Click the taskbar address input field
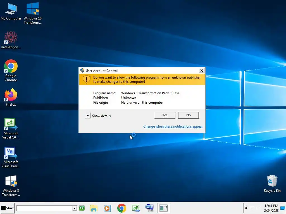This screenshot has height=214, width=286. pos(44,208)
